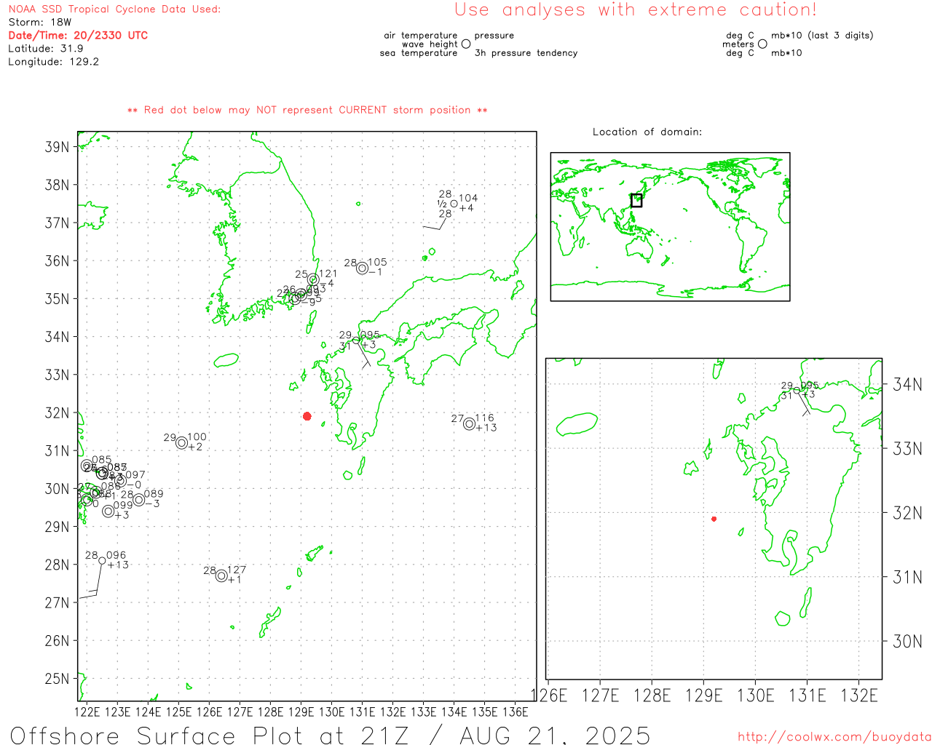Open the coolwx.com/buoydata link
Image resolution: width=932 pixels, height=745 pixels.
click(x=834, y=737)
